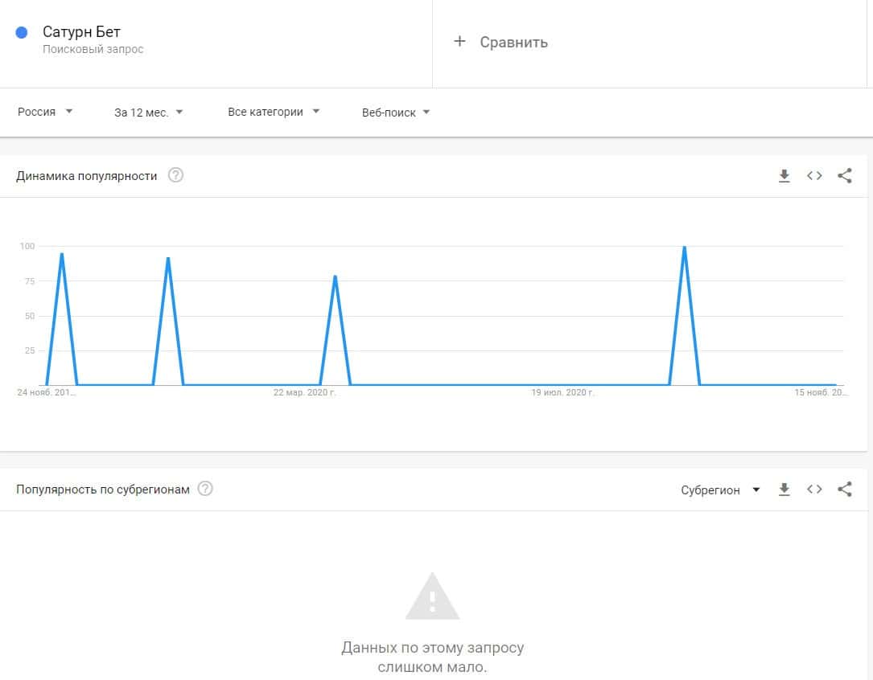Add comparison term with Сравнить

[513, 43]
